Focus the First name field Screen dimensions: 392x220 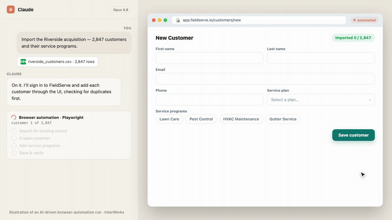coord(209,58)
